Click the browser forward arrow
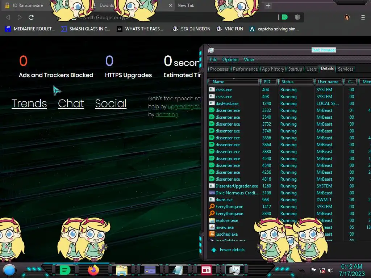This screenshot has width=371, height=278. (x=20, y=17)
